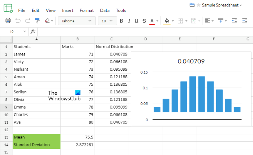Click Emma's marks cell 78

(x=78, y=107)
